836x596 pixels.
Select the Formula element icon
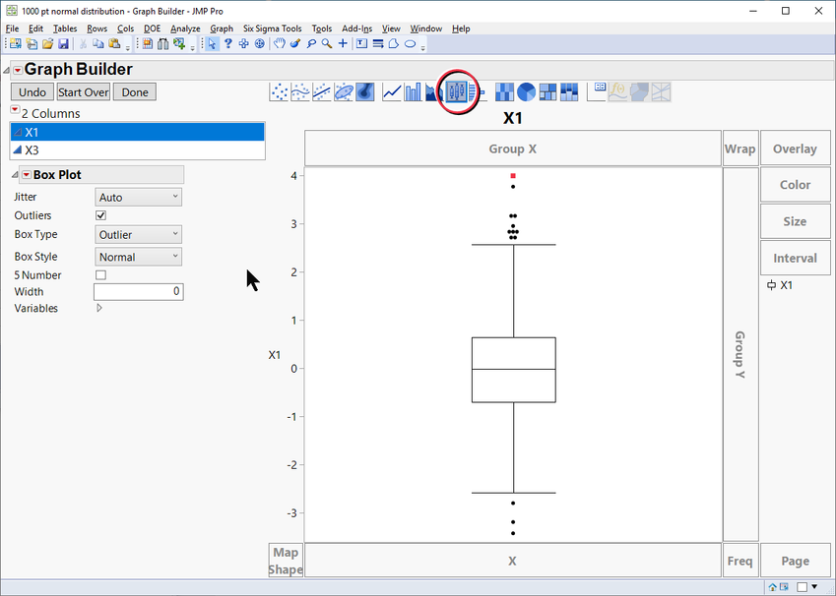618,92
